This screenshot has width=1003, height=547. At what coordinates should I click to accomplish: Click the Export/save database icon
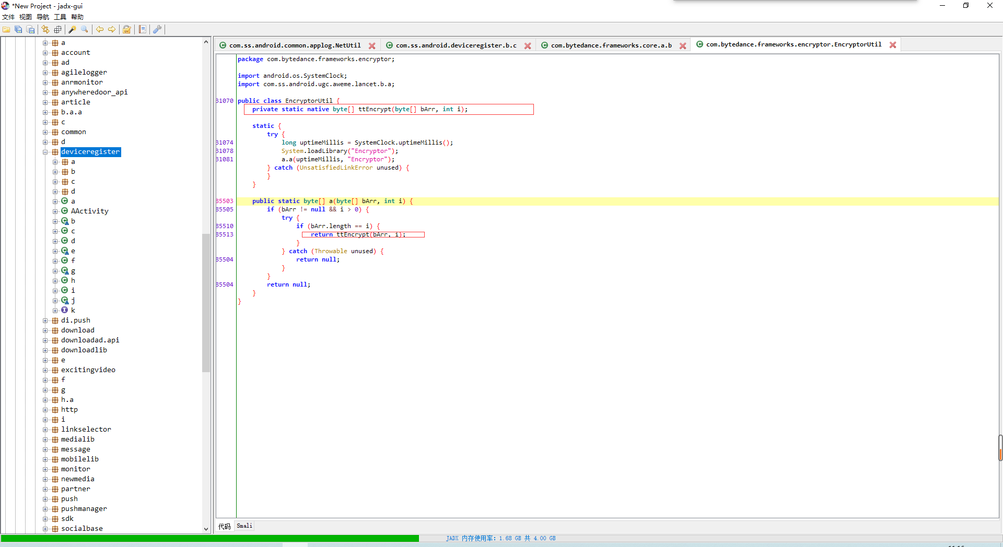30,30
